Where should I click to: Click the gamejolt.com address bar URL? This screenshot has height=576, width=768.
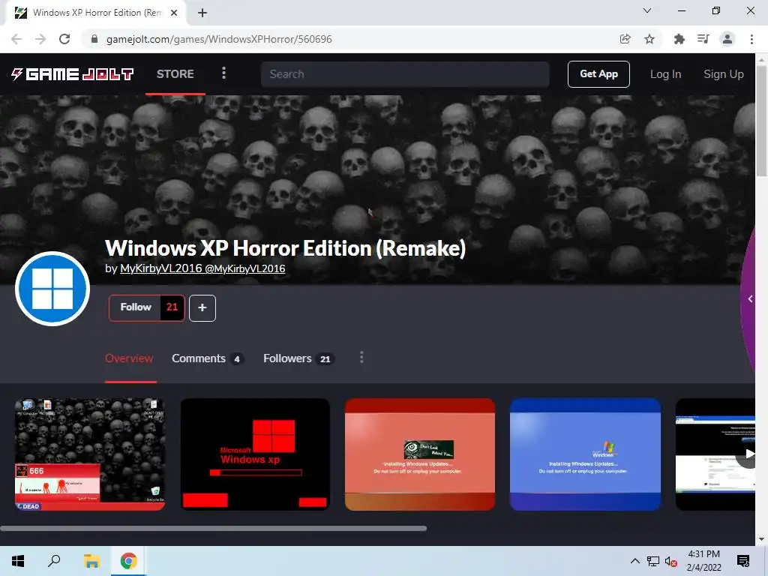(x=219, y=39)
